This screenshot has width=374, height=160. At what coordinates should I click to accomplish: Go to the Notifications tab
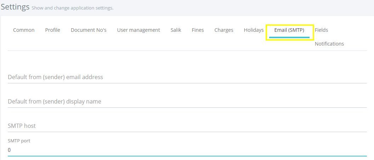329,44
